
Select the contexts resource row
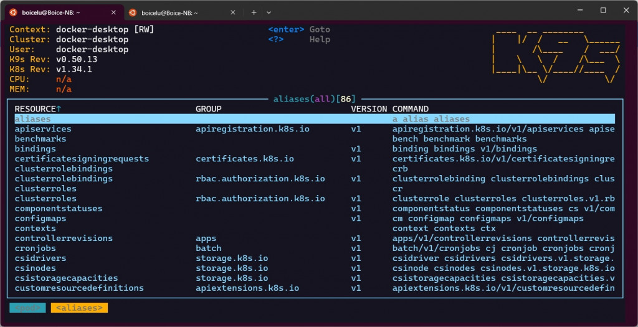pos(315,229)
